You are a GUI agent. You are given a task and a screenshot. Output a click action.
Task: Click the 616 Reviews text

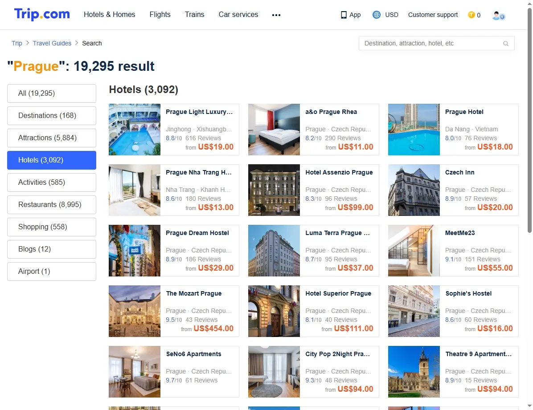(x=203, y=138)
